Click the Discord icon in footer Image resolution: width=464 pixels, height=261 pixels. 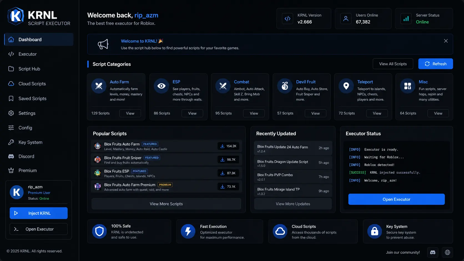pos(433,252)
